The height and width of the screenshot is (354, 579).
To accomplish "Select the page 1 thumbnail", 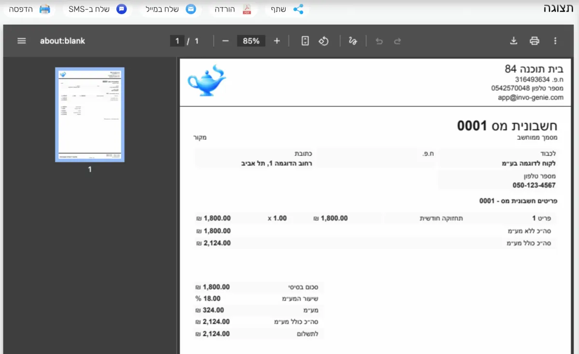I will [x=90, y=115].
